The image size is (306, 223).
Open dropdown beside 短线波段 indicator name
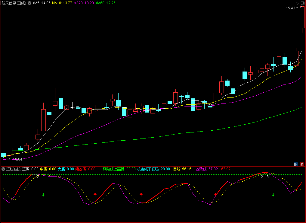(x=3, y=169)
